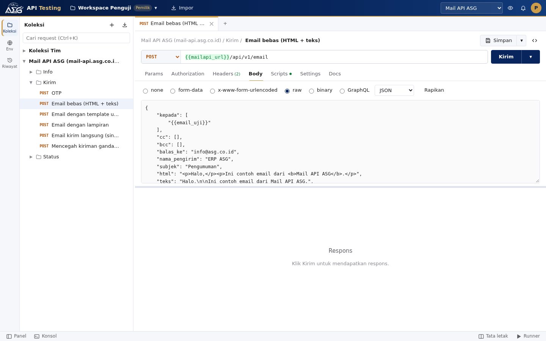Image resolution: width=546 pixels, height=341 pixels.
Task: Select the binary body type
Action: (x=311, y=91)
